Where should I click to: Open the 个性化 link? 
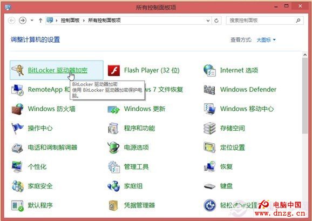[37, 166]
